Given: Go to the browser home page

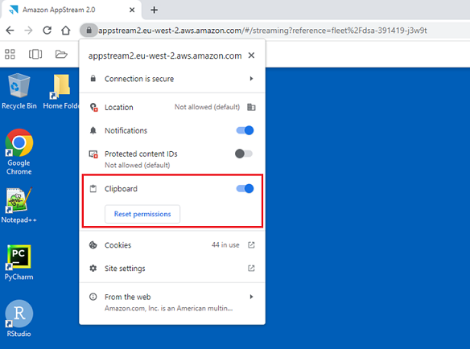Looking at the screenshot, I should [x=66, y=31].
